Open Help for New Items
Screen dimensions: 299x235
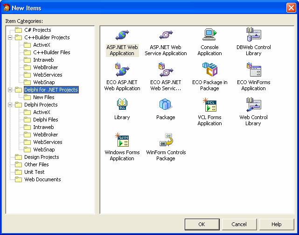pos(276,224)
